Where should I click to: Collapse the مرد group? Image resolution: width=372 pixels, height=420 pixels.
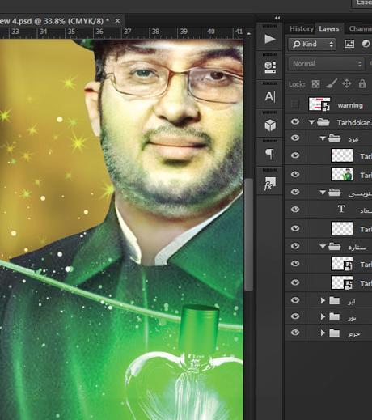pos(323,138)
